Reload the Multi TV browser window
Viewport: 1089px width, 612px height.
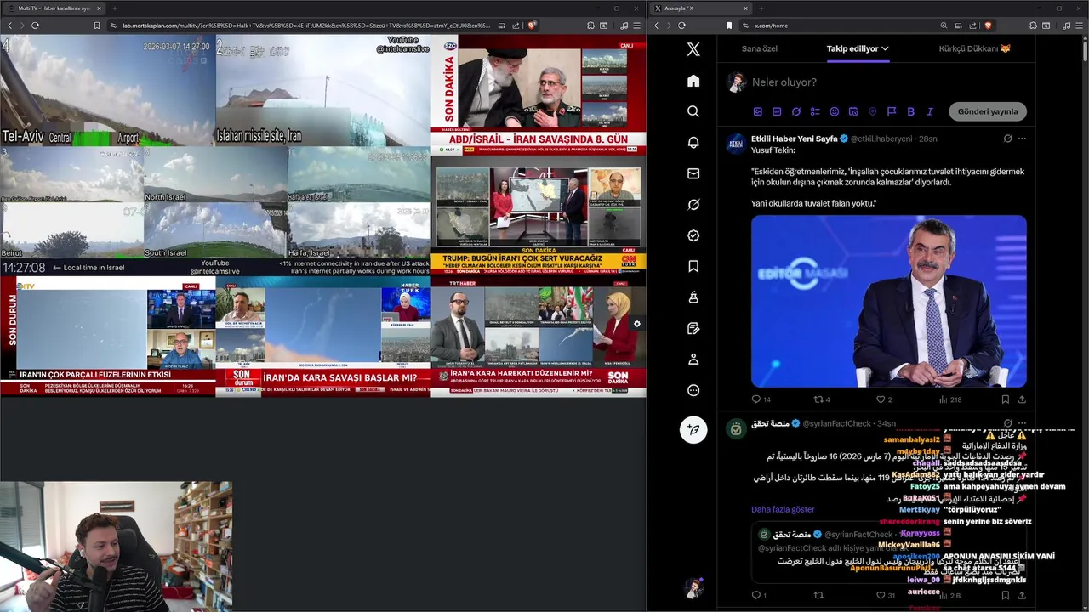35,25
